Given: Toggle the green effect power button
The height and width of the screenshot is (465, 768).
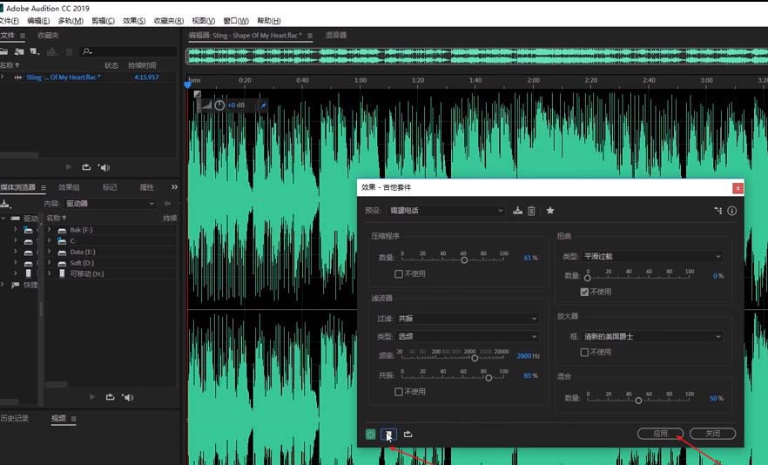Looking at the screenshot, I should [371, 434].
